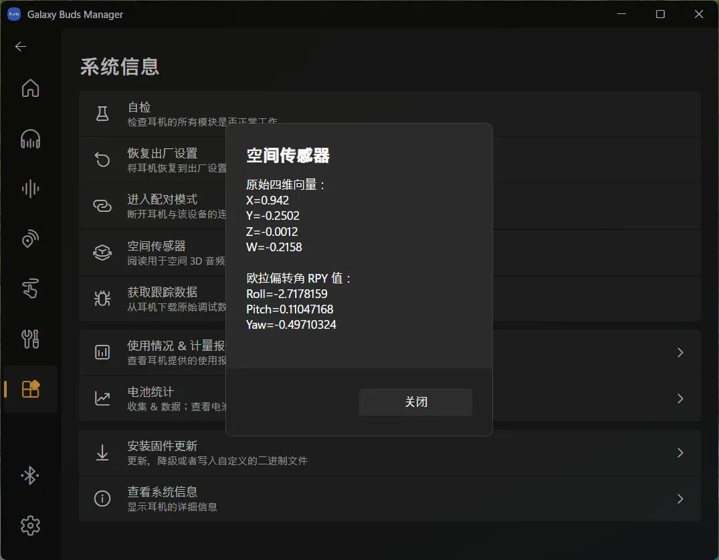Click the Yaw=-0.49710324 value
The width and height of the screenshot is (719, 560).
click(291, 325)
